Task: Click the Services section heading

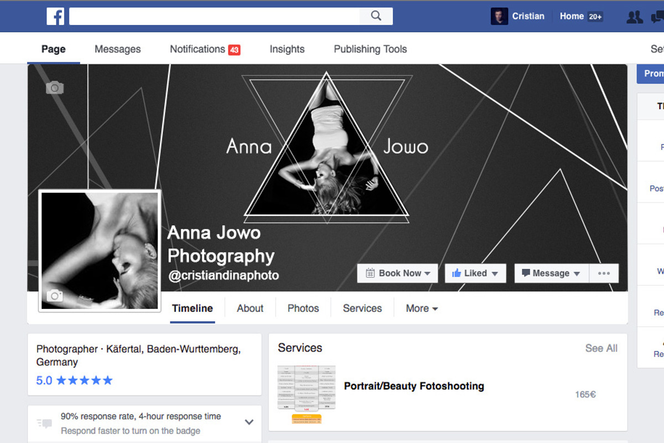Action: [300, 348]
